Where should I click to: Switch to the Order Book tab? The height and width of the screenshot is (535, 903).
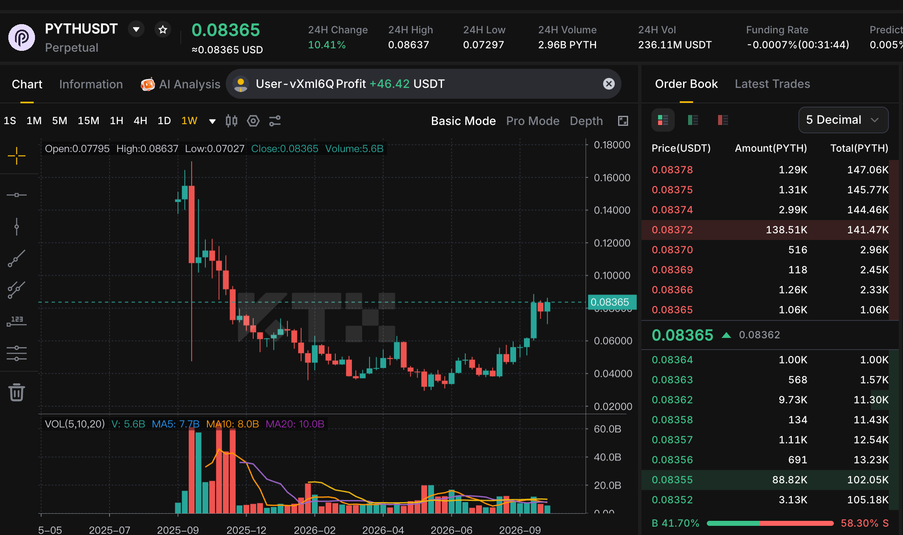[x=686, y=84]
